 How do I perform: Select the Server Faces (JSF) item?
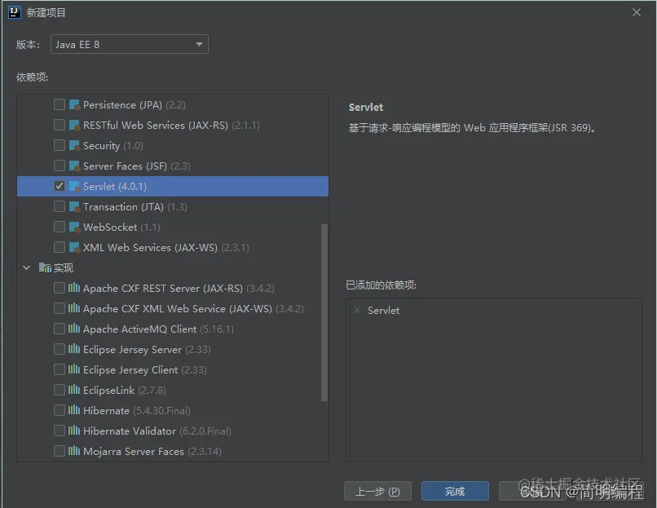click(x=122, y=166)
